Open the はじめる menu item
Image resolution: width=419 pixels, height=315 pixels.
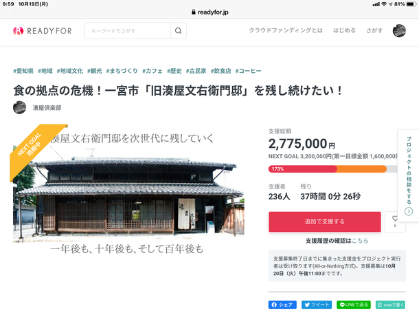[x=344, y=31]
